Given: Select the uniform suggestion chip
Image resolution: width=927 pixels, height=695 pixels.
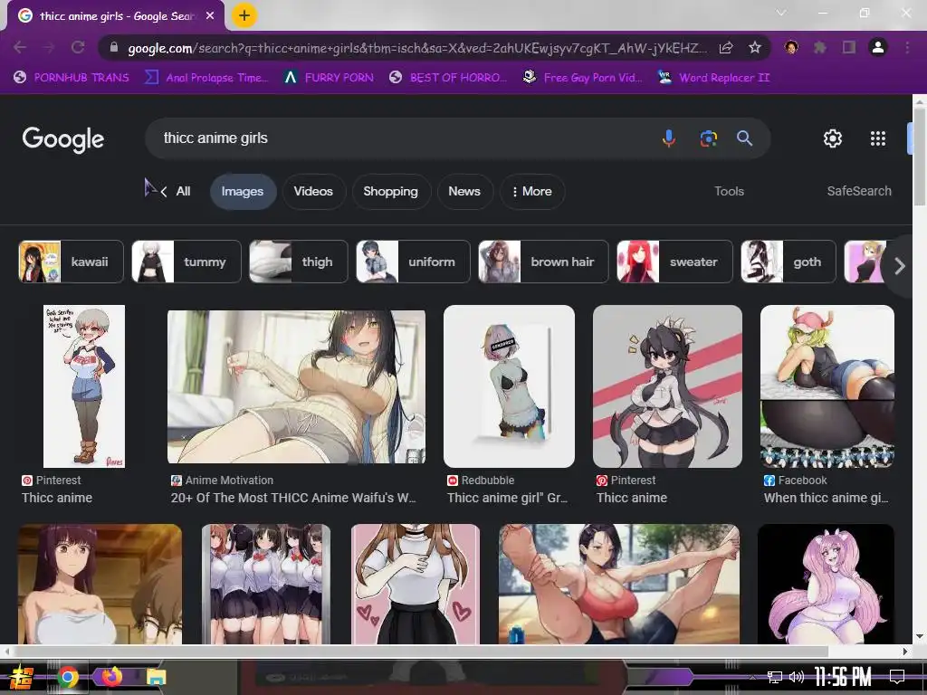Looking at the screenshot, I should pyautogui.click(x=413, y=262).
